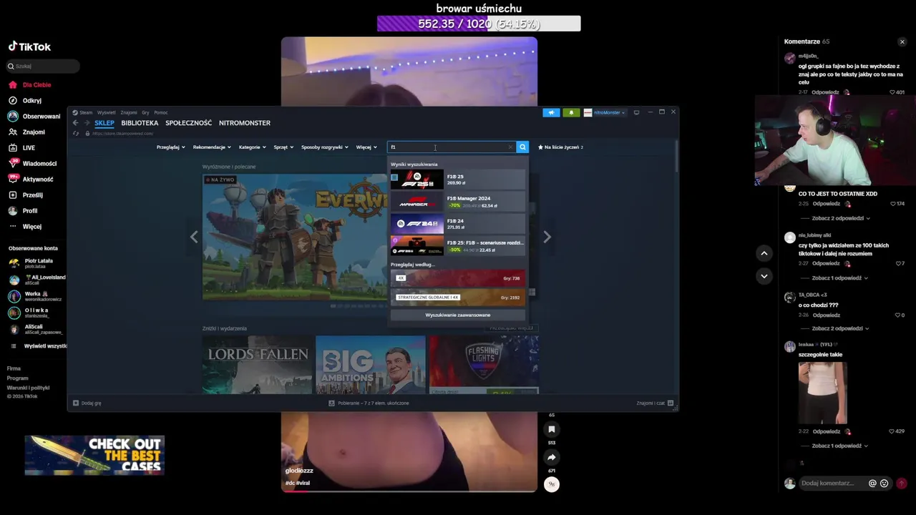Open the Steam menu

[x=85, y=112]
